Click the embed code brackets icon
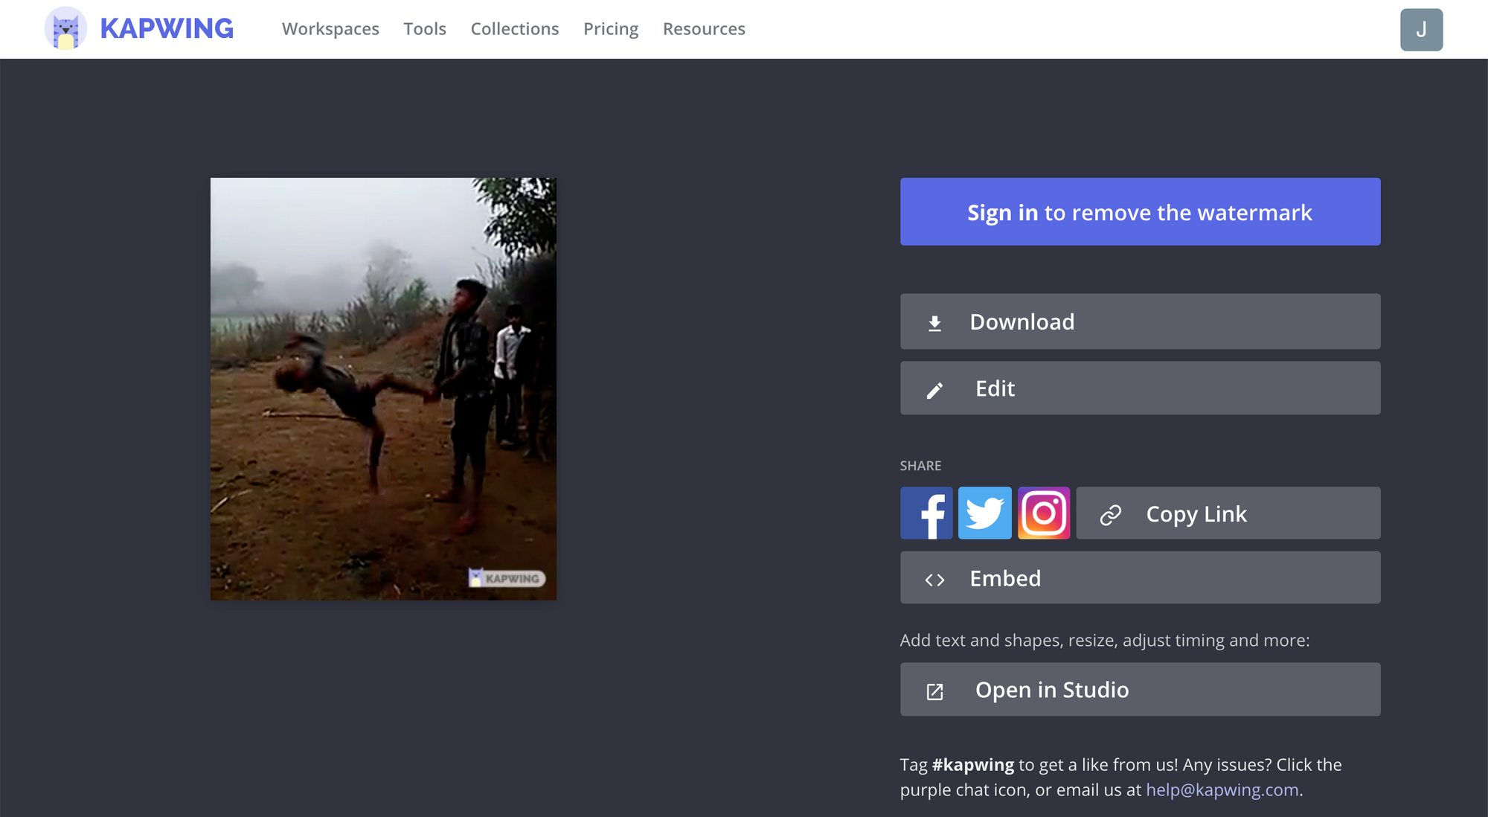The image size is (1488, 817). pyautogui.click(x=934, y=580)
